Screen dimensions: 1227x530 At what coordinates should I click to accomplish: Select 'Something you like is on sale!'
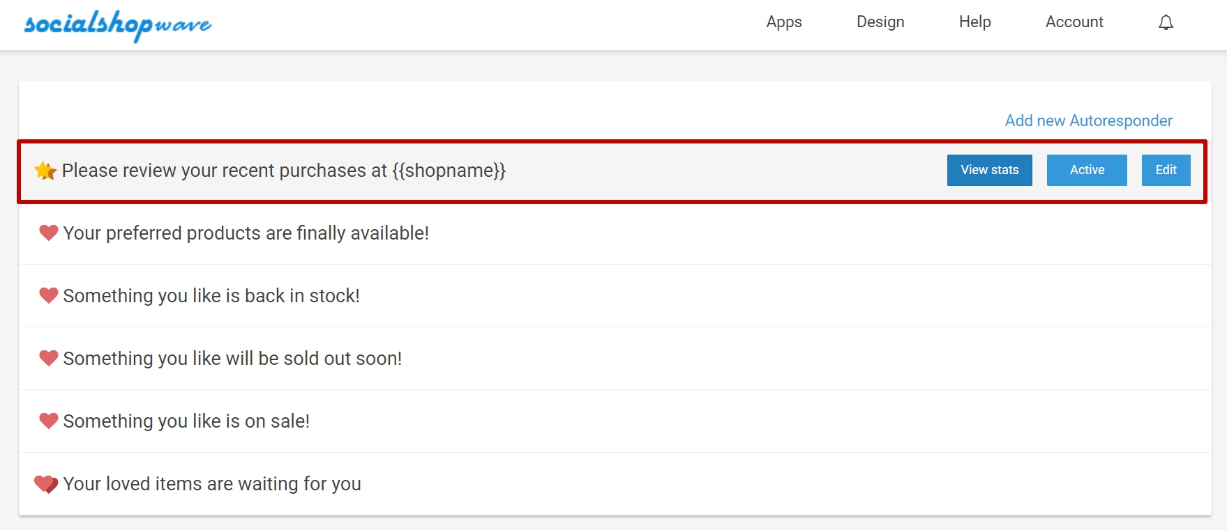click(x=186, y=421)
